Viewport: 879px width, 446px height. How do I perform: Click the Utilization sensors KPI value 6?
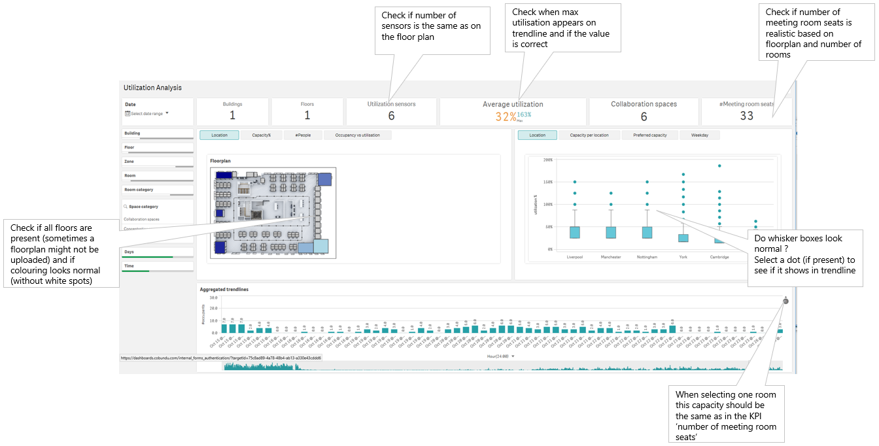click(x=391, y=116)
